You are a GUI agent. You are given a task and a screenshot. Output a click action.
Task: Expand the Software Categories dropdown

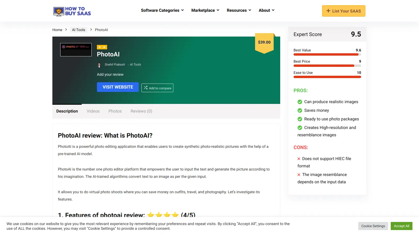click(x=162, y=10)
